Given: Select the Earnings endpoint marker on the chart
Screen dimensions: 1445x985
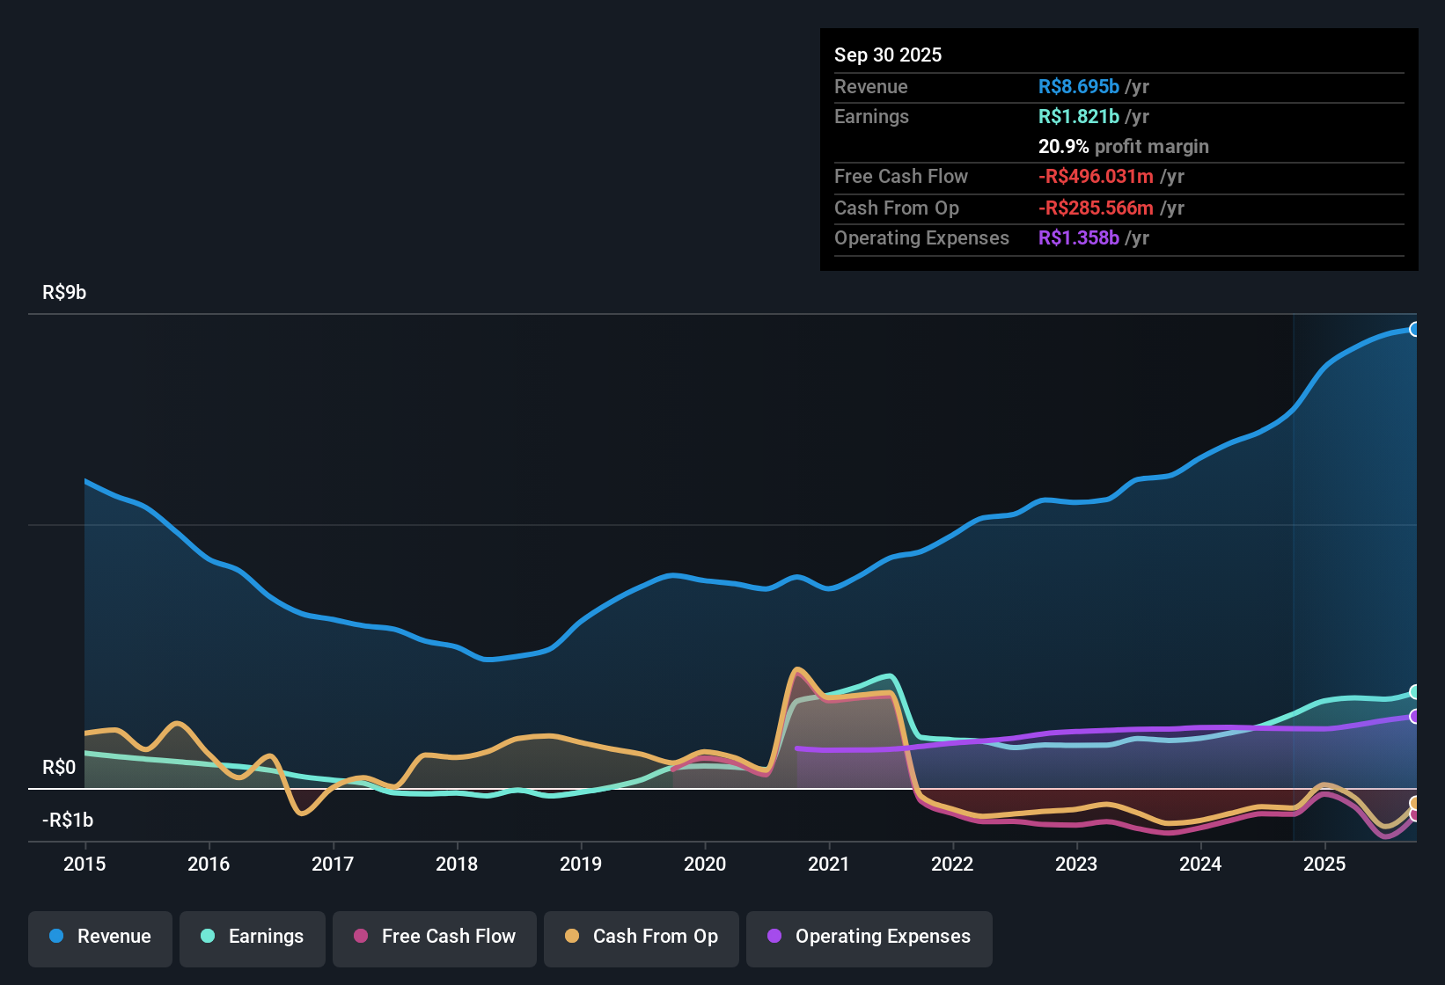Looking at the screenshot, I should (x=1416, y=693).
